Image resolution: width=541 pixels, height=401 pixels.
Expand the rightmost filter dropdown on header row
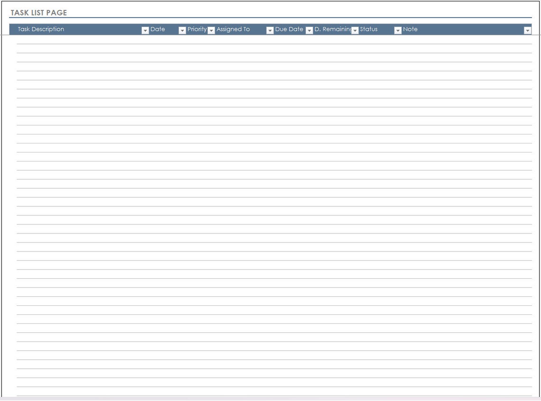[x=527, y=29]
